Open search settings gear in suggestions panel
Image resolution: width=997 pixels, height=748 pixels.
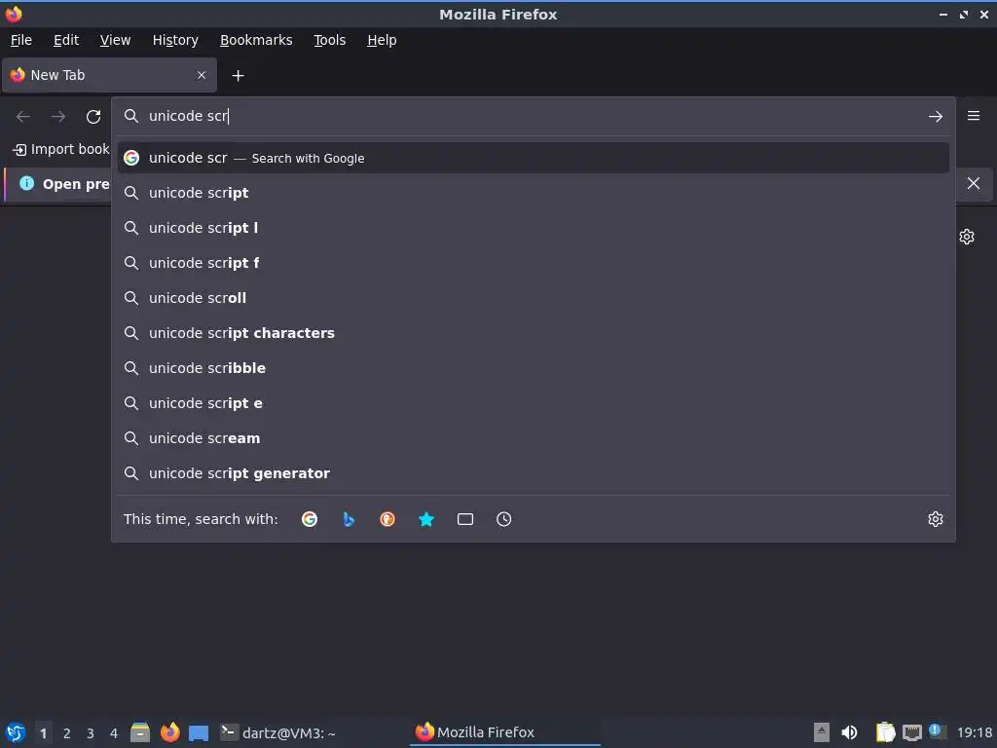935,519
